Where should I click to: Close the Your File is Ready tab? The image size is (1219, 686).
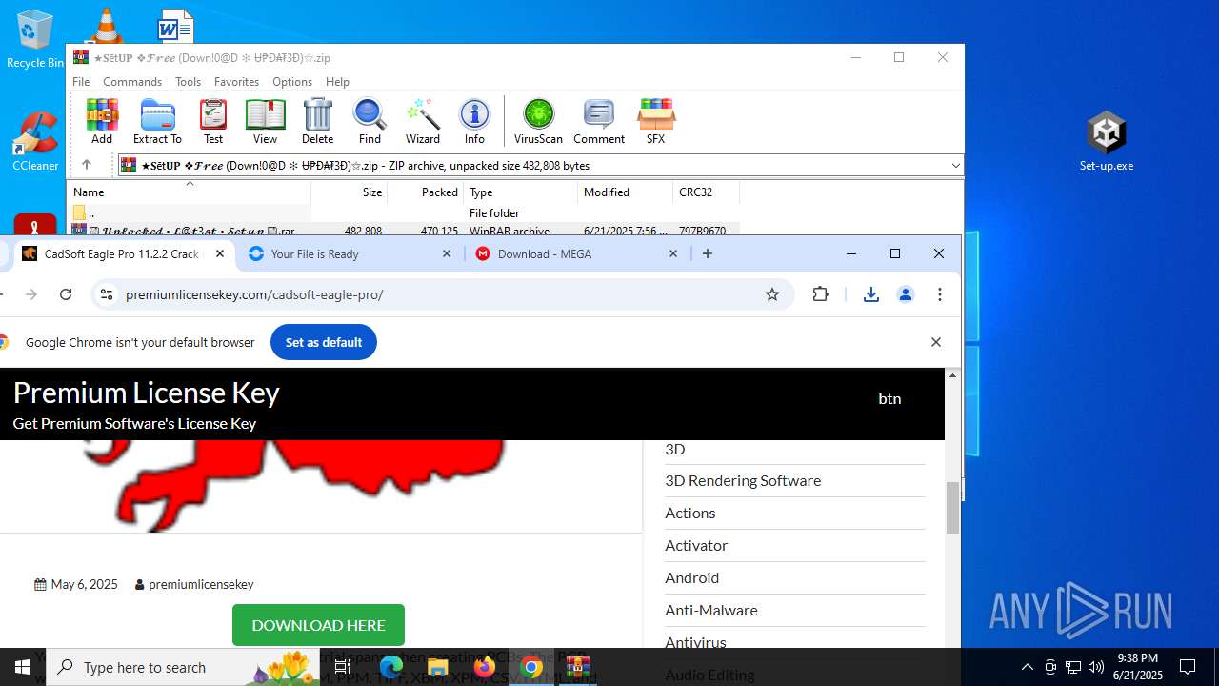(x=447, y=253)
